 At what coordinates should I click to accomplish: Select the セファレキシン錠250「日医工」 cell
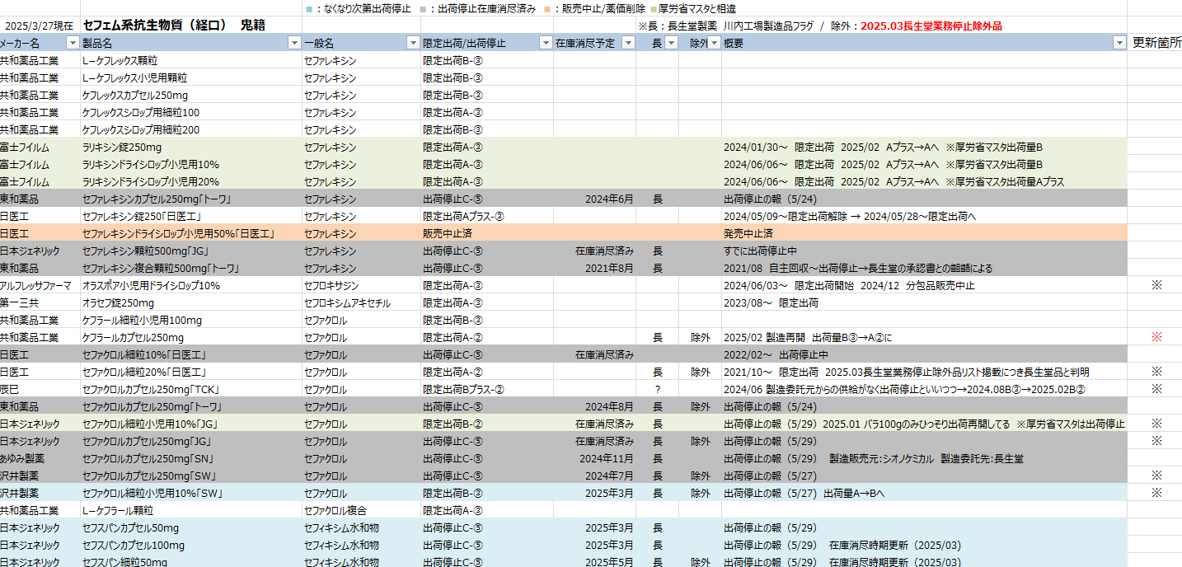[x=191, y=216]
